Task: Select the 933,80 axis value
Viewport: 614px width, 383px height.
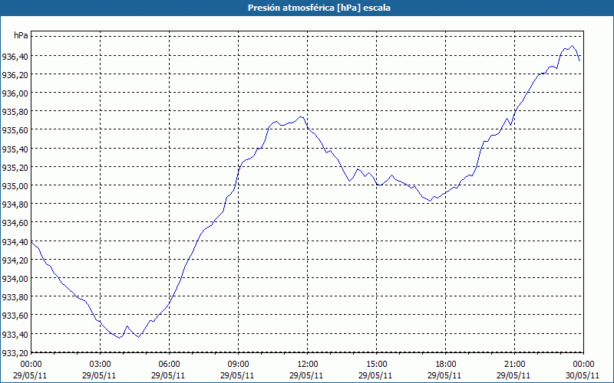Action: pos(15,298)
